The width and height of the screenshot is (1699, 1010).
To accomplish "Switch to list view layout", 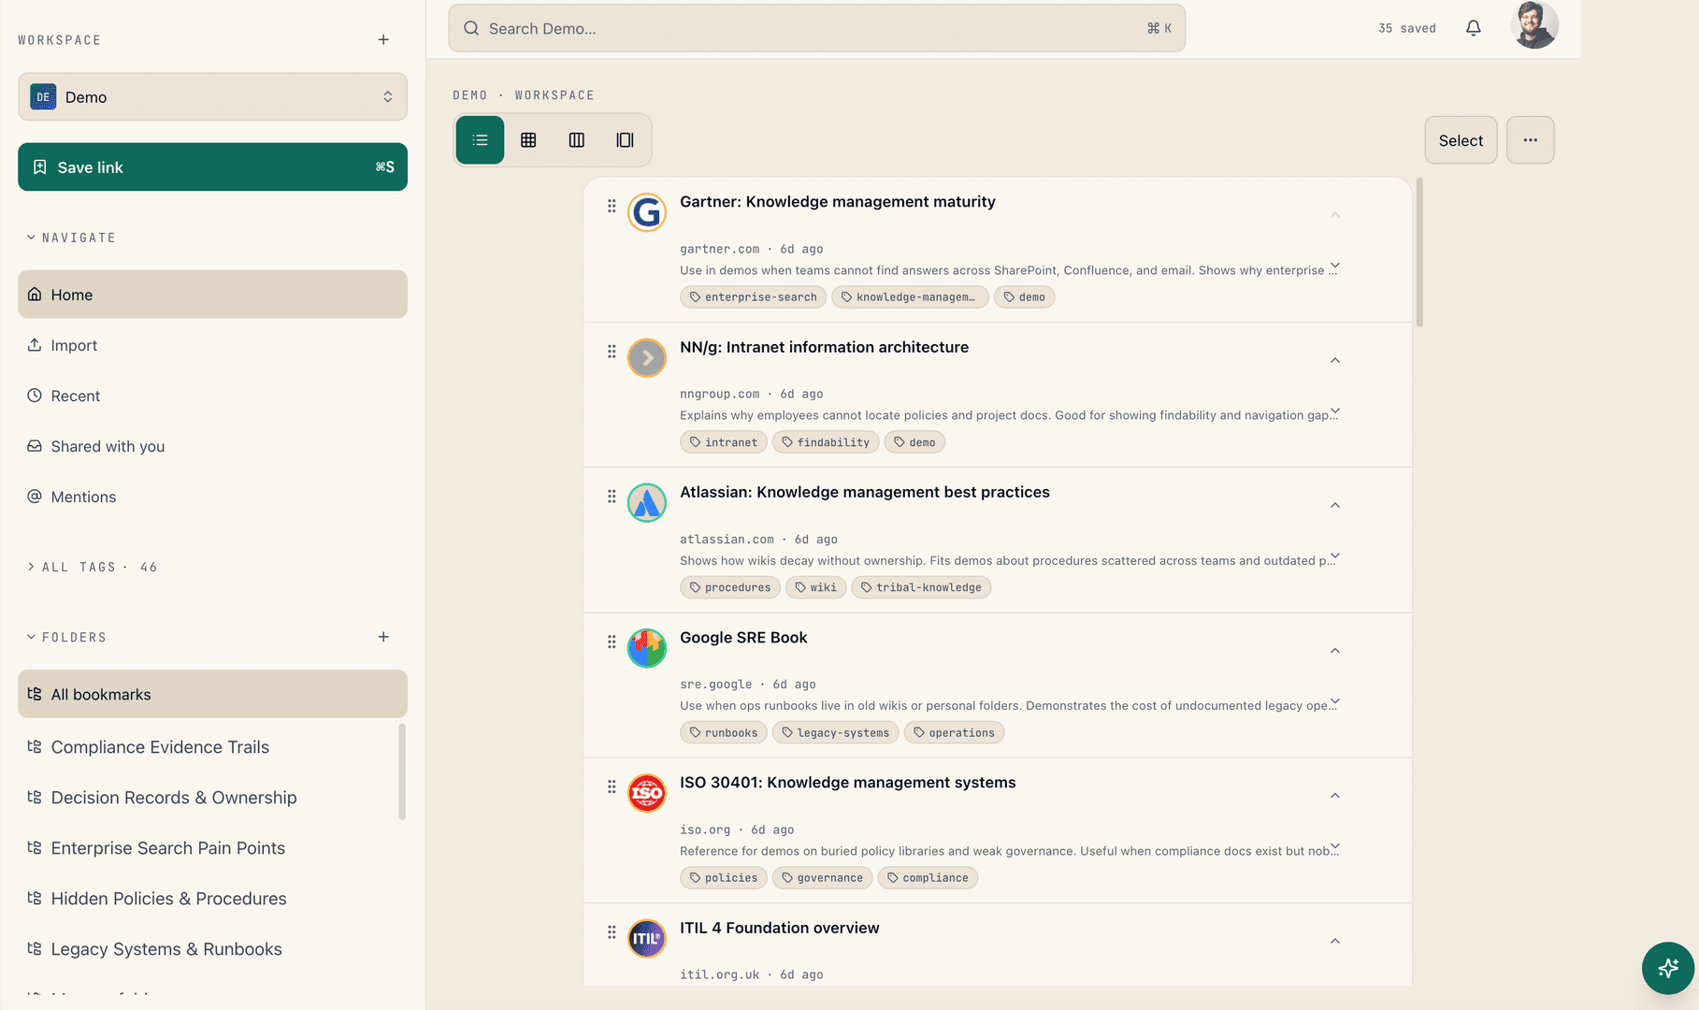I will coord(480,140).
